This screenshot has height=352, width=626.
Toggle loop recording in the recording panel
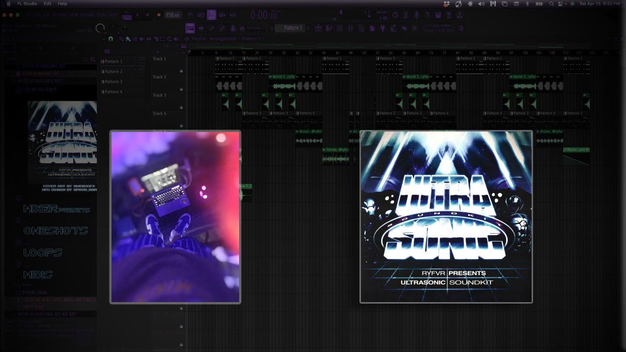tap(233, 15)
